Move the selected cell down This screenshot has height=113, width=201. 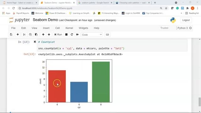49,35
